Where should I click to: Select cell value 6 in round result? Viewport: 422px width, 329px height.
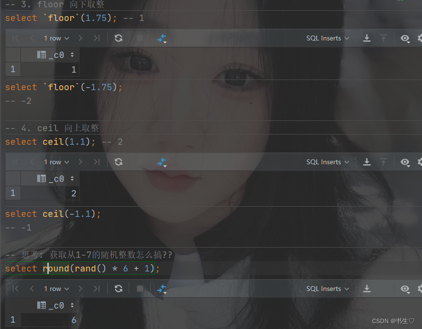(50, 320)
